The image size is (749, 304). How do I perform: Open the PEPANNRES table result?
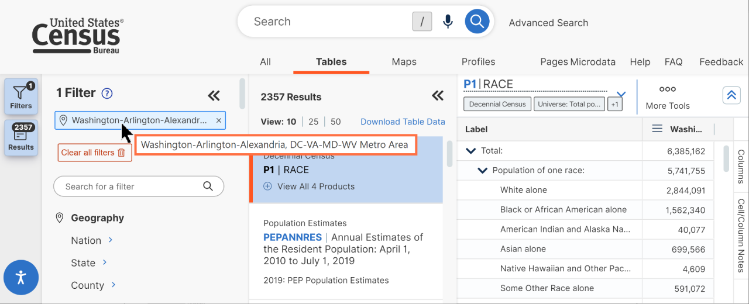coord(293,237)
